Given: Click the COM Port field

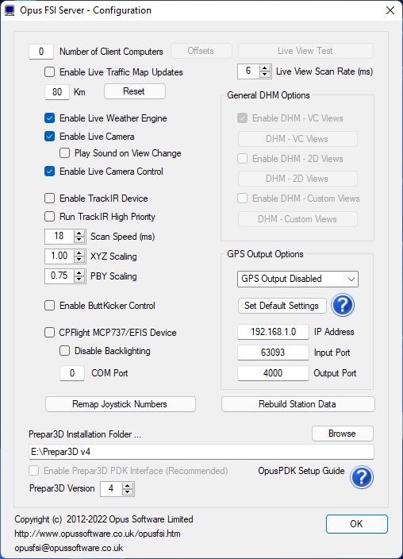Looking at the screenshot, I should pyautogui.click(x=72, y=373).
